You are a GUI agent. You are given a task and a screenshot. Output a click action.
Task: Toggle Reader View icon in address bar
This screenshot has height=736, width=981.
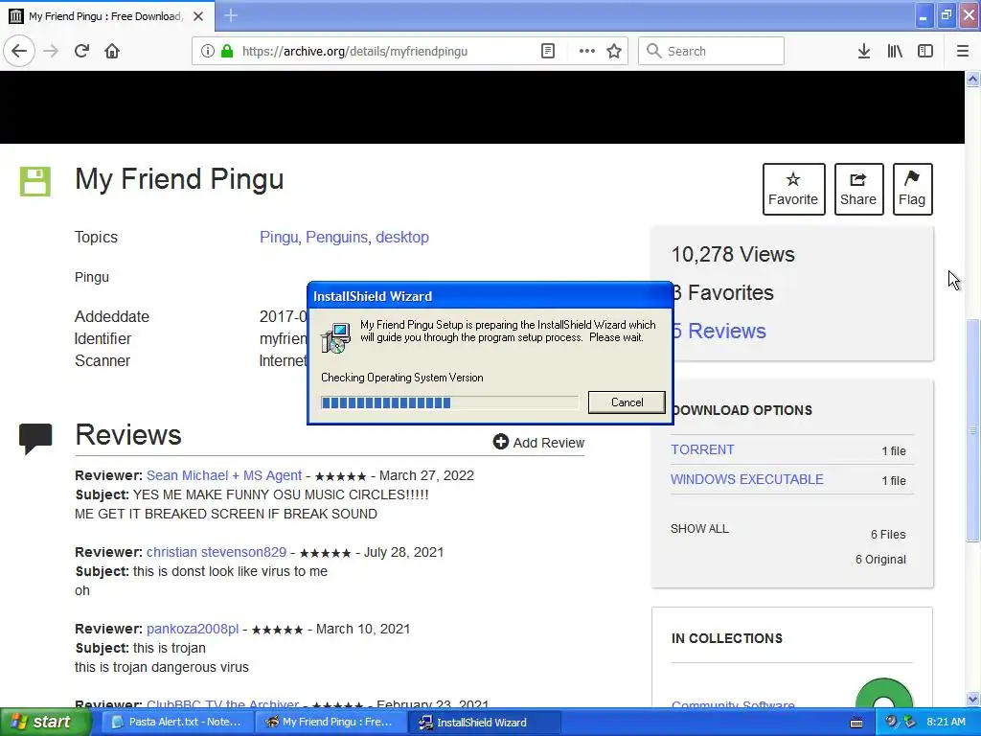[x=547, y=52]
